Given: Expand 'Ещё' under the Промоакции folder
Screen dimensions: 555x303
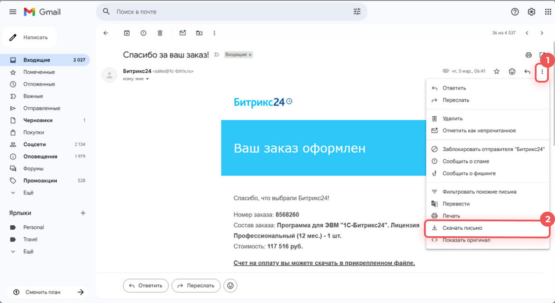Looking at the screenshot, I should pos(28,192).
